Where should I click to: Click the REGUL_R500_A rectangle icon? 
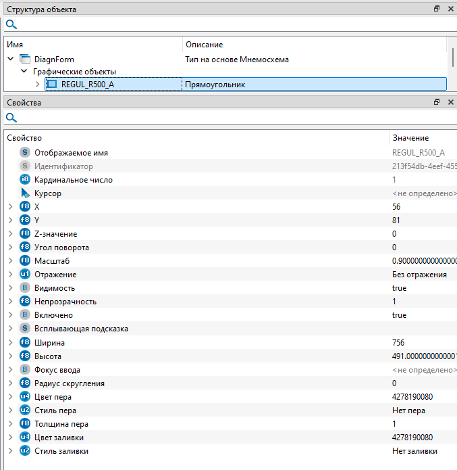pyautogui.click(x=52, y=85)
